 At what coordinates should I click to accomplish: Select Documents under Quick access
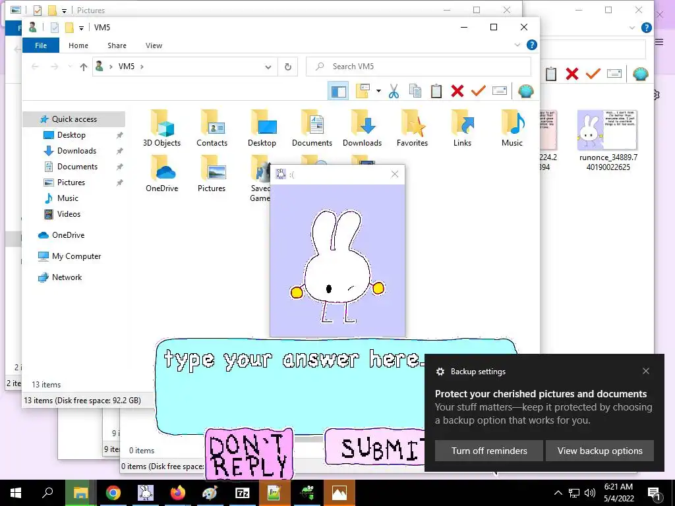pyautogui.click(x=77, y=167)
